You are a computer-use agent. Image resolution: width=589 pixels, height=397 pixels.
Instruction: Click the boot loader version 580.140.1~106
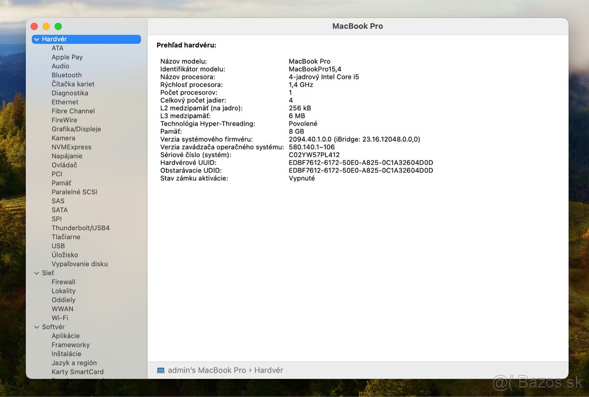click(312, 147)
